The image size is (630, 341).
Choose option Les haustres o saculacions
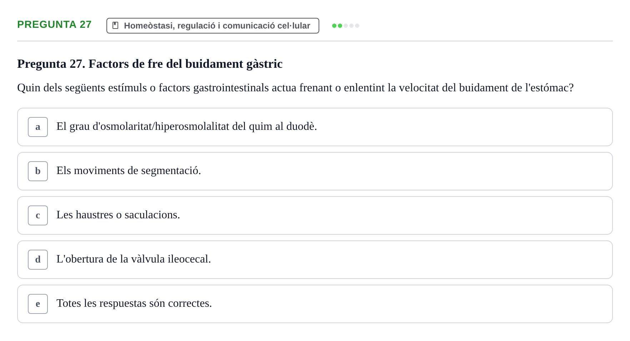click(315, 215)
